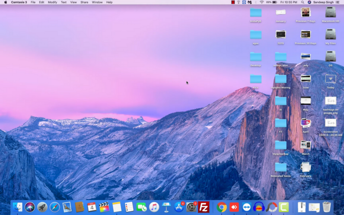Expand the battery status menu

[x=275, y=2]
